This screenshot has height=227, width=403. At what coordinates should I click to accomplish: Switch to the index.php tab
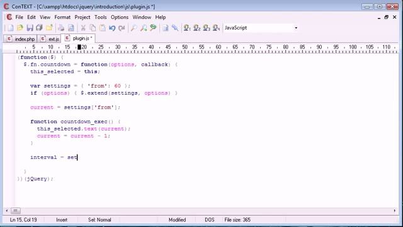tap(21, 39)
